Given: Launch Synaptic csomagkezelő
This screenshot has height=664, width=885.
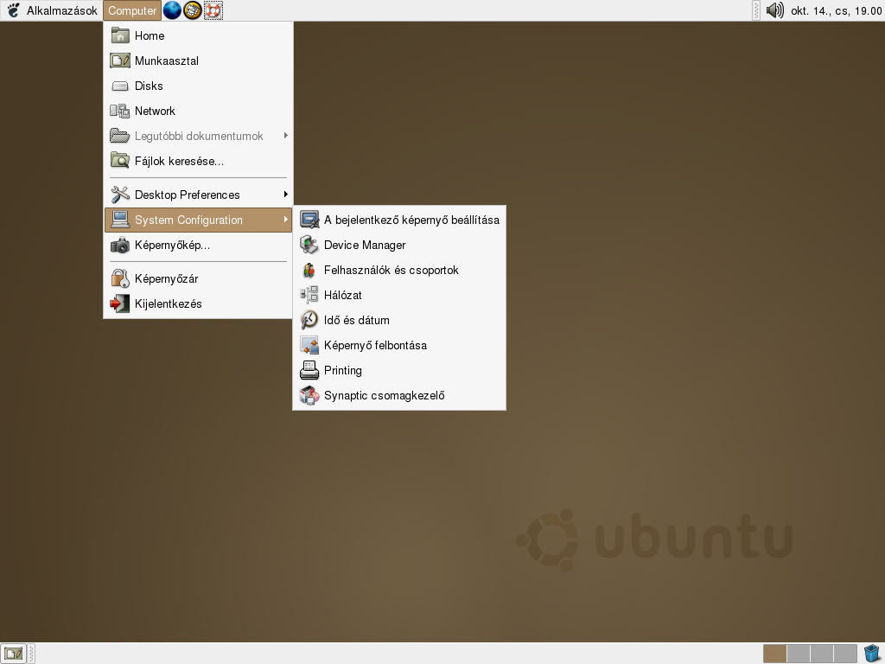Looking at the screenshot, I should tap(399, 395).
